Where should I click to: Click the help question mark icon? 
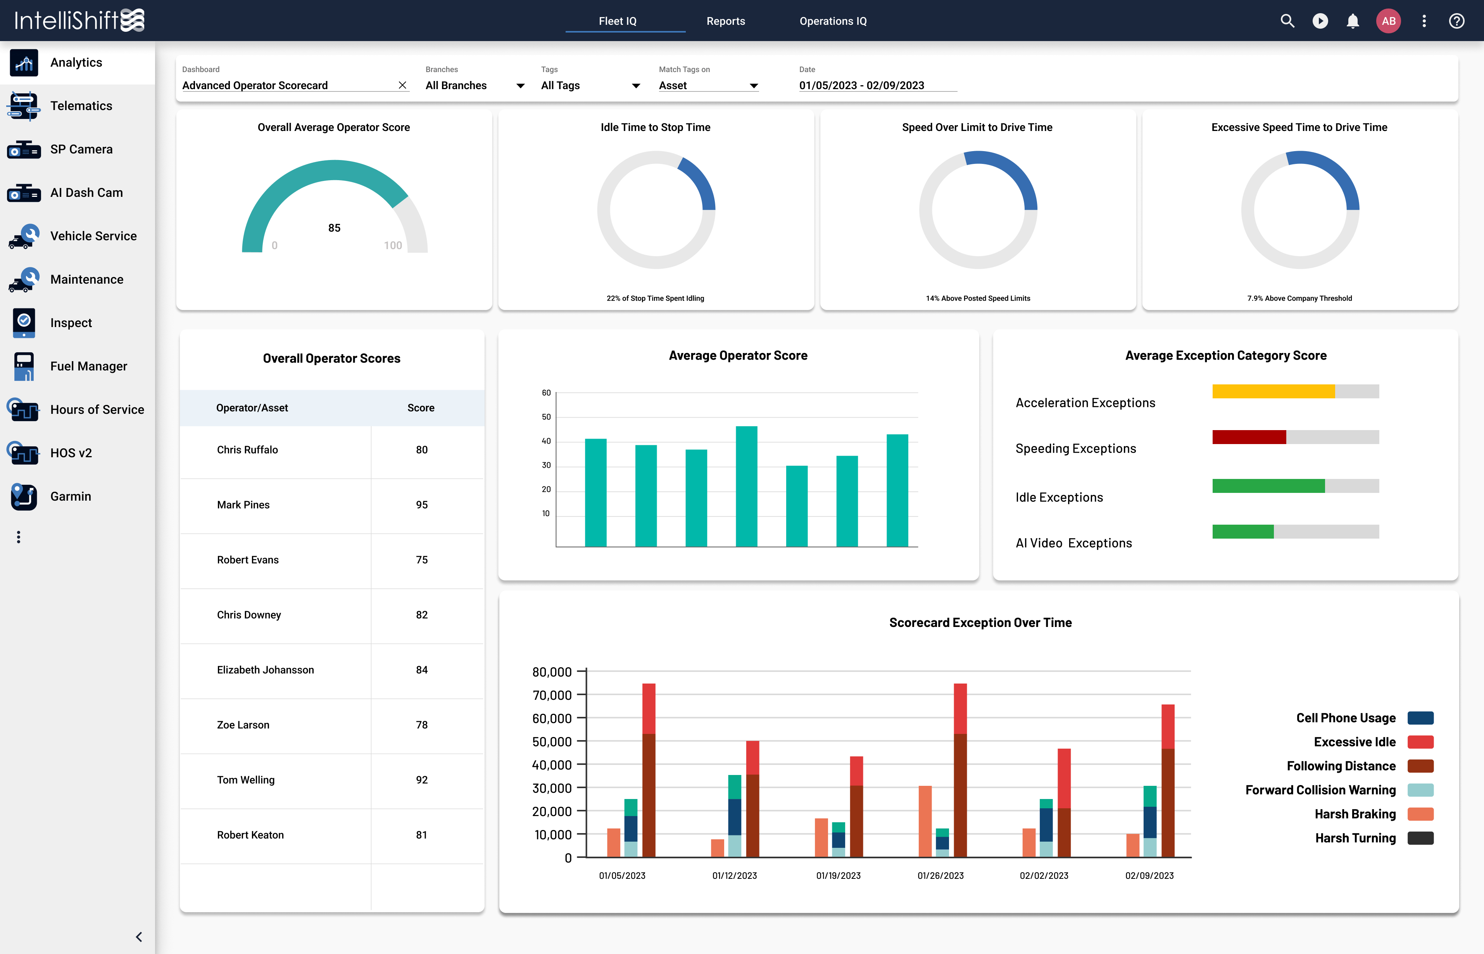(1456, 21)
